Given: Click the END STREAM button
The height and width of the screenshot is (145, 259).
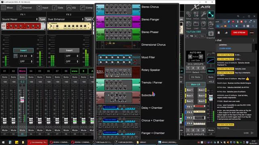Looking at the screenshot, I should click(x=239, y=33).
